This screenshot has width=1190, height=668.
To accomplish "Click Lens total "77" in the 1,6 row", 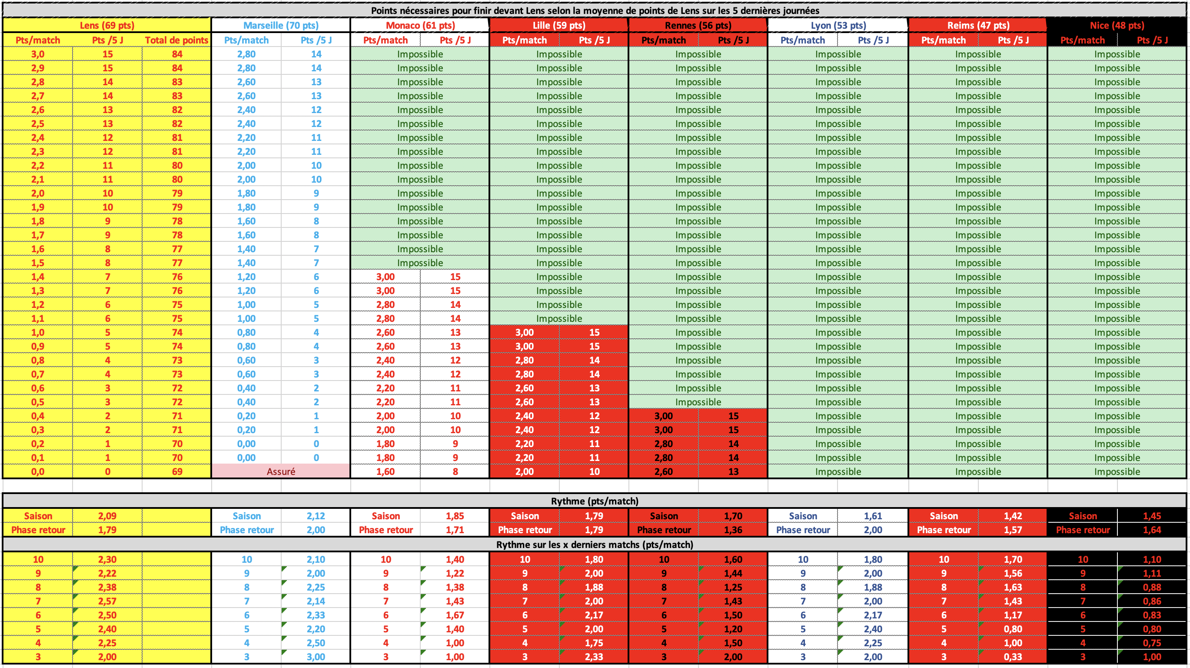I will point(177,249).
